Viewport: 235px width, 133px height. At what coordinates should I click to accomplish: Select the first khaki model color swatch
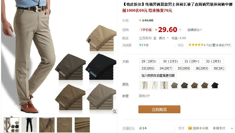[x=144, y=85]
